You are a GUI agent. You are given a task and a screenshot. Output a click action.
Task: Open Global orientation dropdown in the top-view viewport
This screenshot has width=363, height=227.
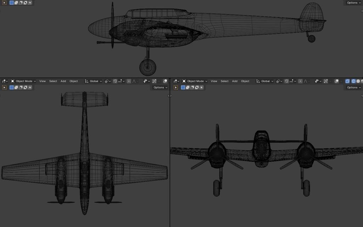(93, 81)
